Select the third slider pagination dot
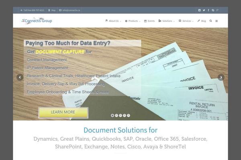This screenshot has height=160, width=241. coord(120,116)
